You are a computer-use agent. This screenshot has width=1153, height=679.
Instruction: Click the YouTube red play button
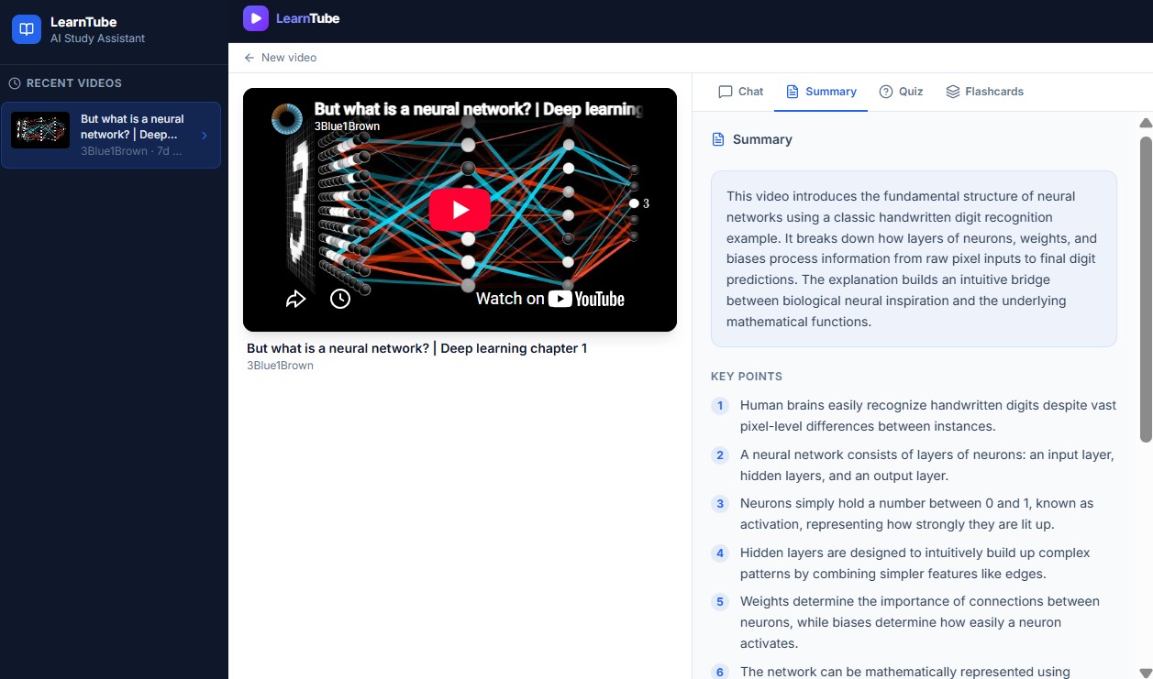[x=460, y=210]
